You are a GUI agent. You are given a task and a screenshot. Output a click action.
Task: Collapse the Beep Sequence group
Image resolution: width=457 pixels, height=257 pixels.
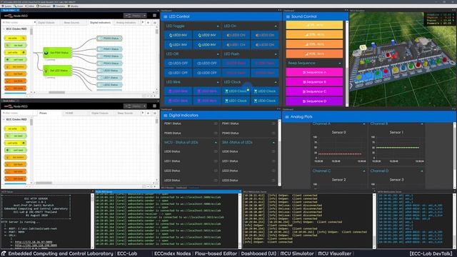click(340, 64)
